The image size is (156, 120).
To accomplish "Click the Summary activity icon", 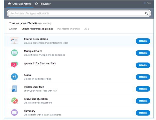I will 14,112.
